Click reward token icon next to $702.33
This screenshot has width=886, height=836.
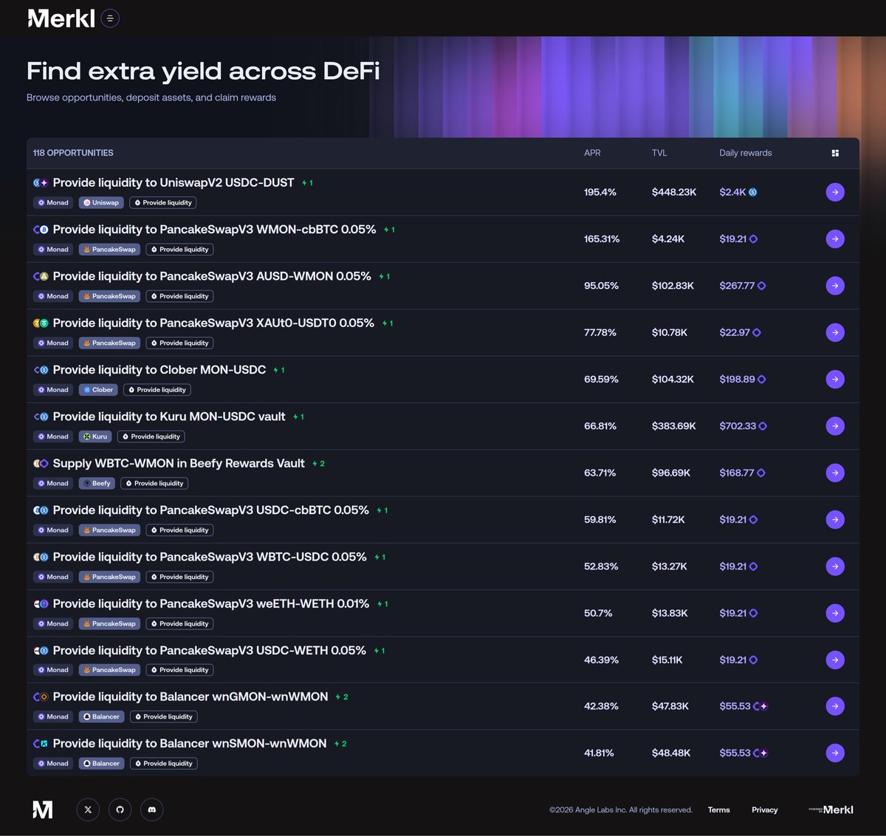click(763, 426)
